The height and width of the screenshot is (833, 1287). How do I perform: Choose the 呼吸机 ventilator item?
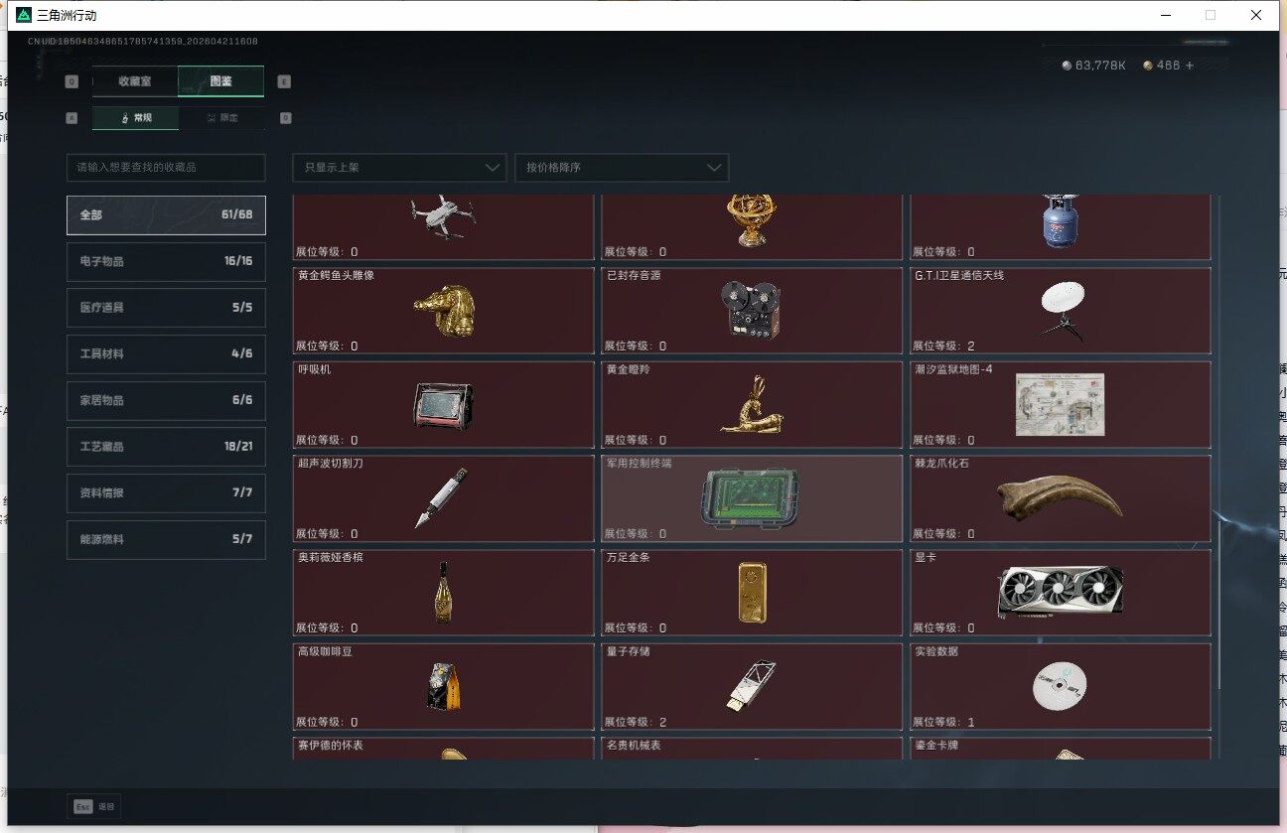443,405
